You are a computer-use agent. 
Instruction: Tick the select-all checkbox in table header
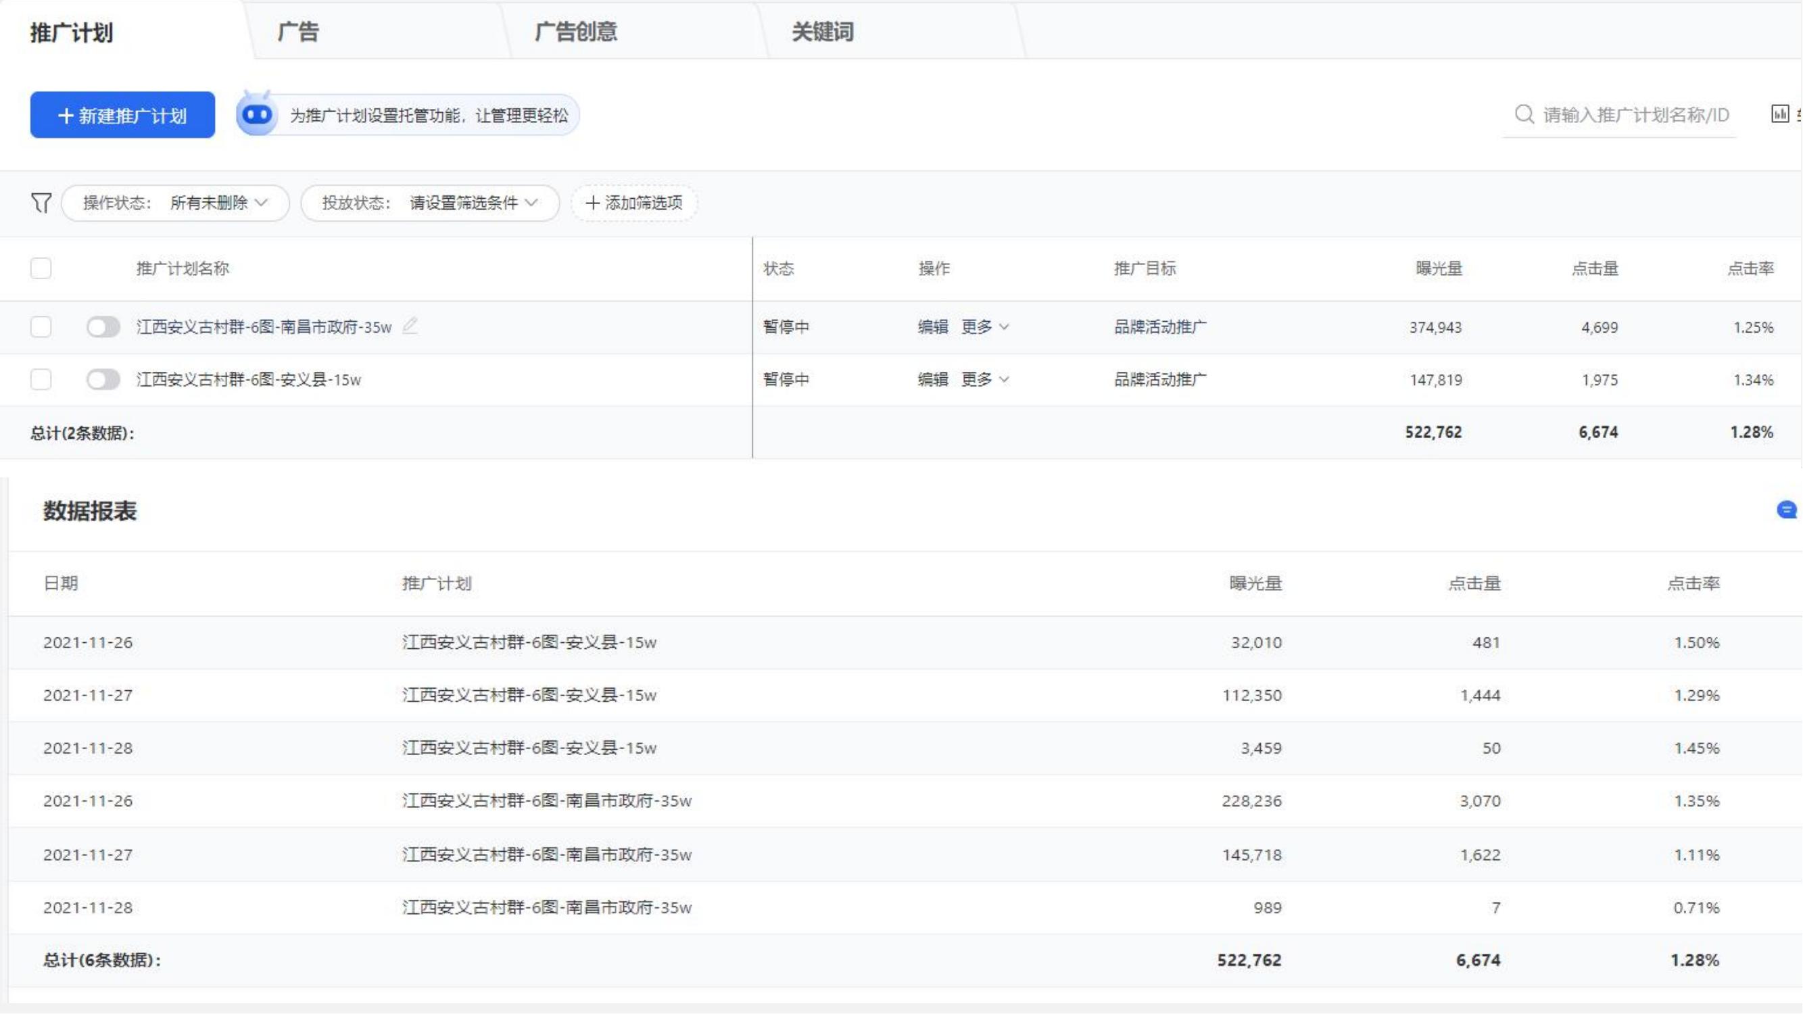click(x=41, y=268)
